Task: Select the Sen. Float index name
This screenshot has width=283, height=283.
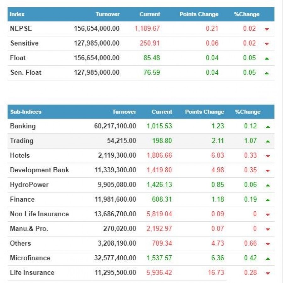Action: coord(25,73)
